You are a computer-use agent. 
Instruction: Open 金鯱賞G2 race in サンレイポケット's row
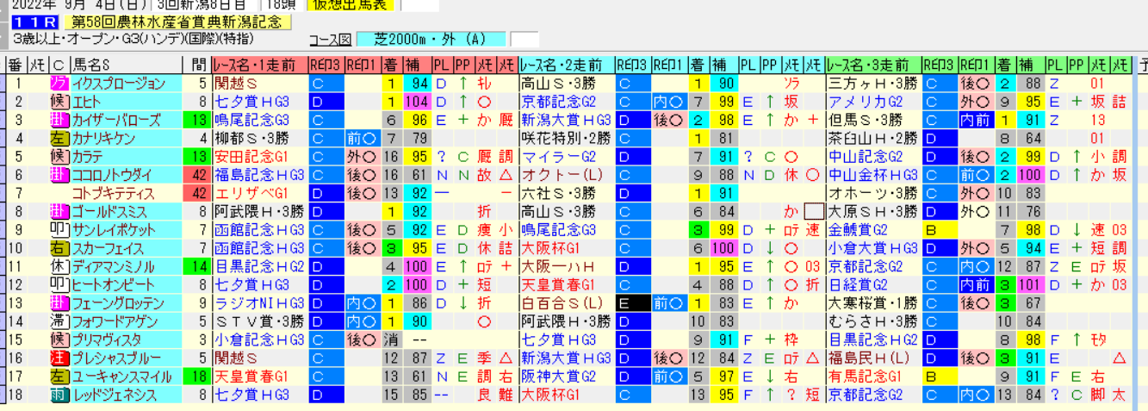click(x=857, y=230)
